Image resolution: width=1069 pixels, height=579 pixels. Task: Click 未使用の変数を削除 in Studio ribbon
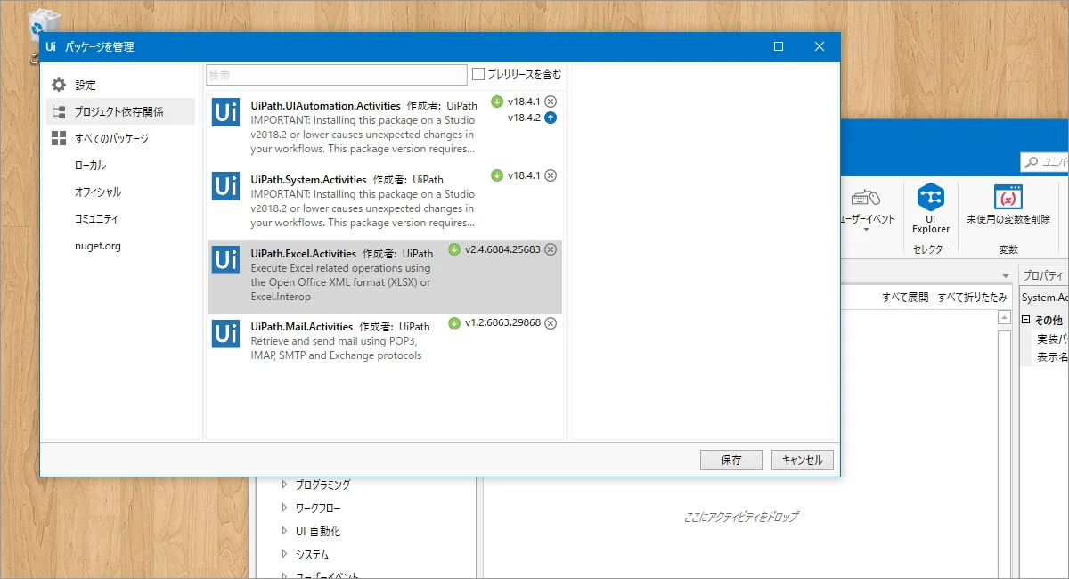pyautogui.click(x=1008, y=206)
